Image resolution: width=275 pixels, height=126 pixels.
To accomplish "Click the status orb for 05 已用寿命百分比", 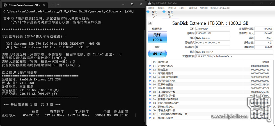I will pos(150,81).
